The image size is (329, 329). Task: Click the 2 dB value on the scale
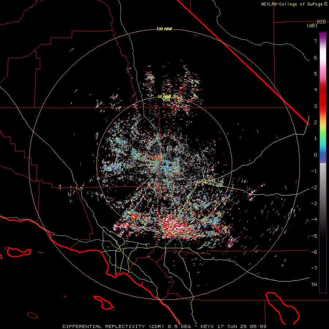pyautogui.click(x=315, y=122)
